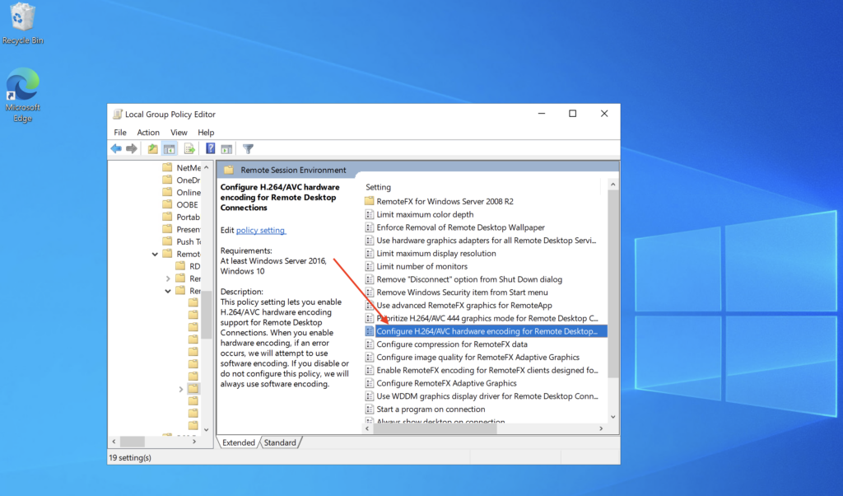Click the blue Back arrow in toolbar
Image resolution: width=843 pixels, height=496 pixels.
[116, 148]
